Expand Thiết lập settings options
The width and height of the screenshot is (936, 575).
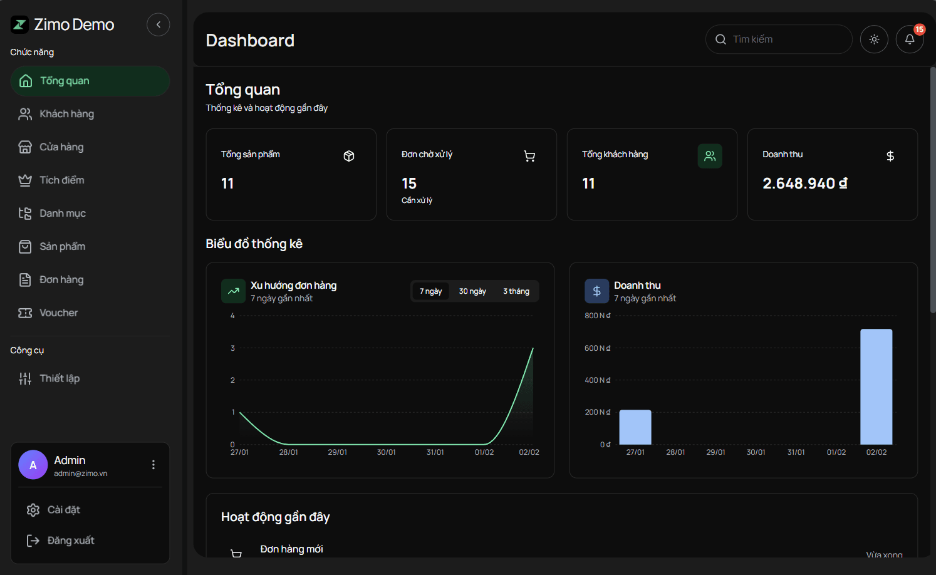[x=59, y=378]
